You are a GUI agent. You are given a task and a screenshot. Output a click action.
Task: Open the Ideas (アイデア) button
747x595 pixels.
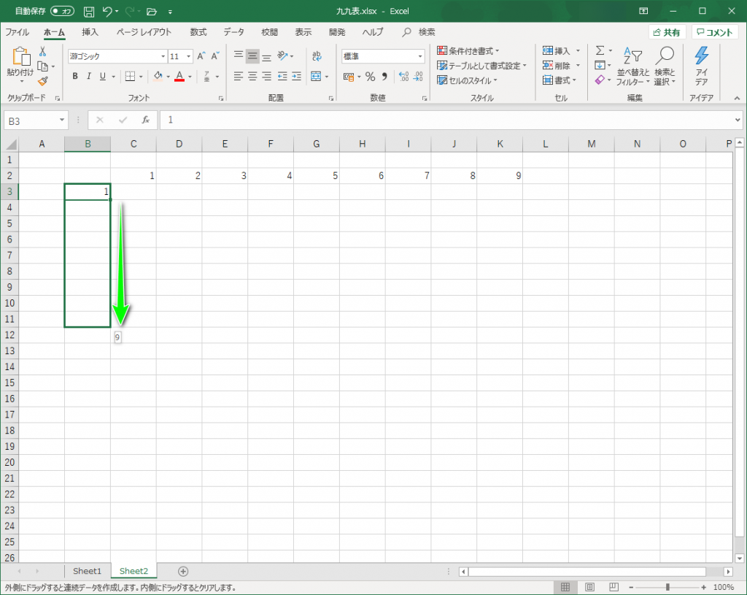tap(701, 64)
